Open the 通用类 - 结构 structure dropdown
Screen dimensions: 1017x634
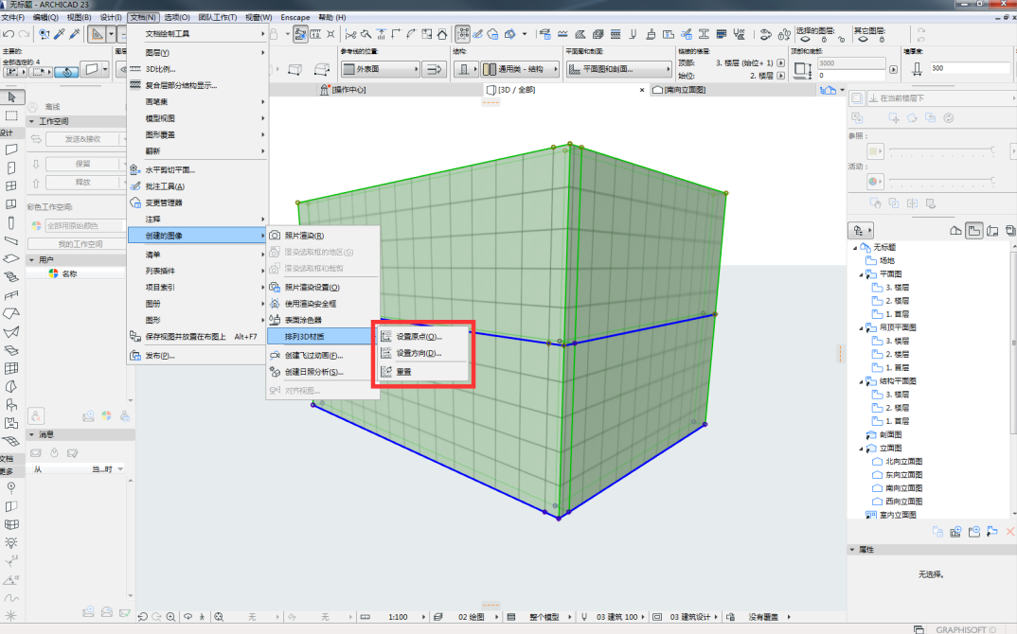520,69
